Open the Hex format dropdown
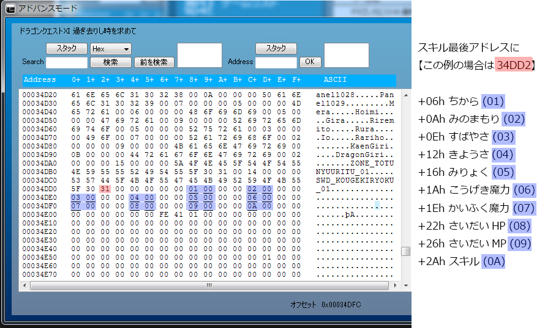 click(110, 49)
